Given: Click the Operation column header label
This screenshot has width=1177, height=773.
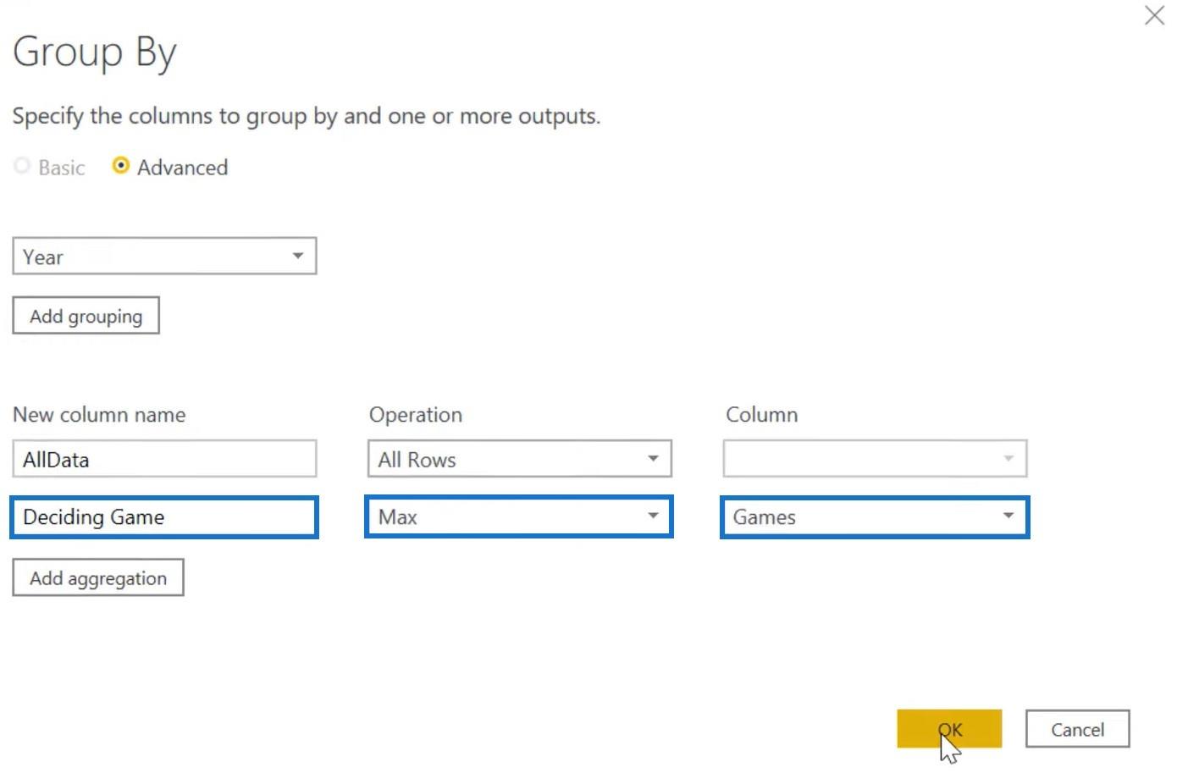Looking at the screenshot, I should (416, 415).
